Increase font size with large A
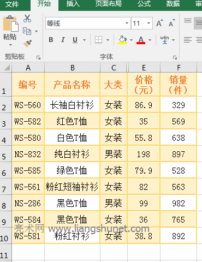The height and width of the screenshot is (262, 202). click(x=159, y=23)
